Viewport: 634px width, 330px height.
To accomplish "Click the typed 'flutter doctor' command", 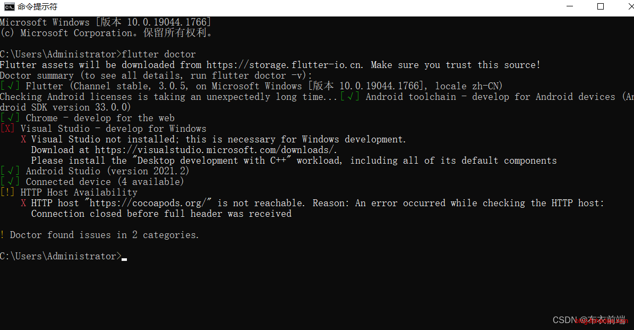I will coord(159,54).
